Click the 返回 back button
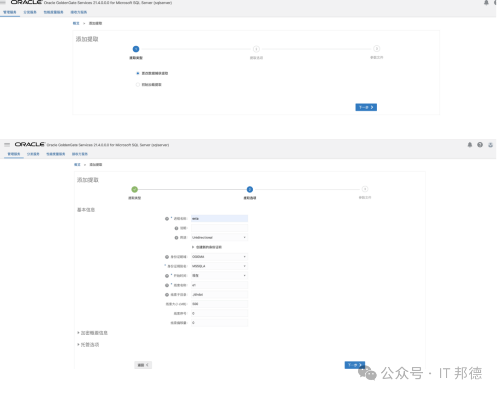The width and height of the screenshot is (498, 393). (x=143, y=365)
